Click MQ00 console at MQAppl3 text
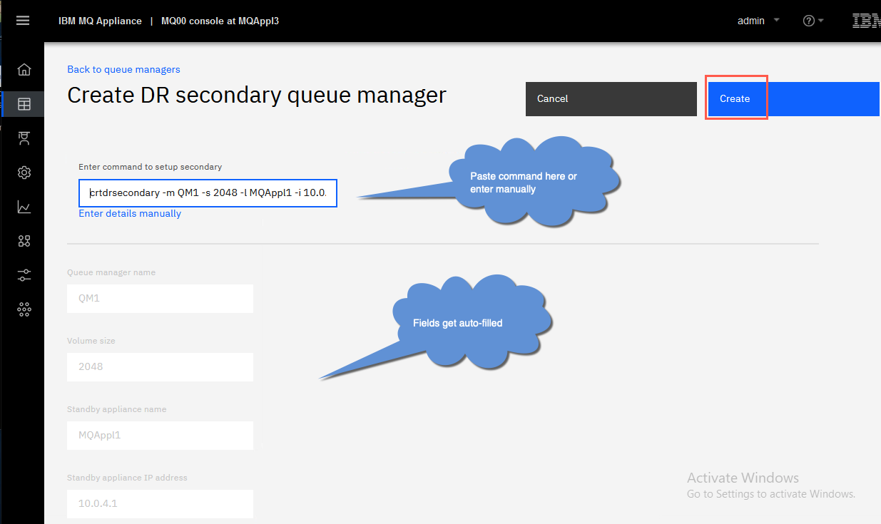 pos(220,21)
